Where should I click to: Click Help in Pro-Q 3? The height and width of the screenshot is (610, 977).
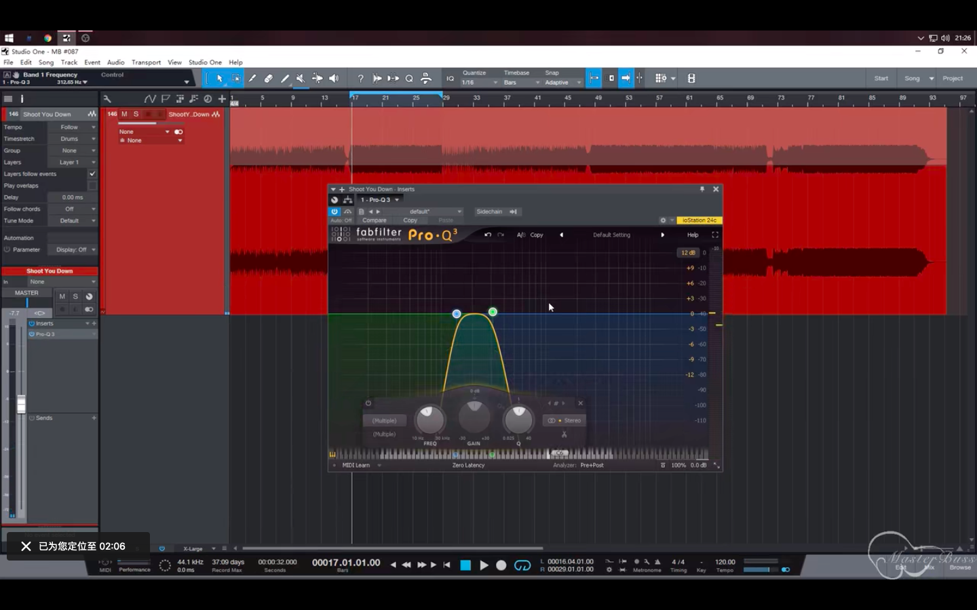693,235
